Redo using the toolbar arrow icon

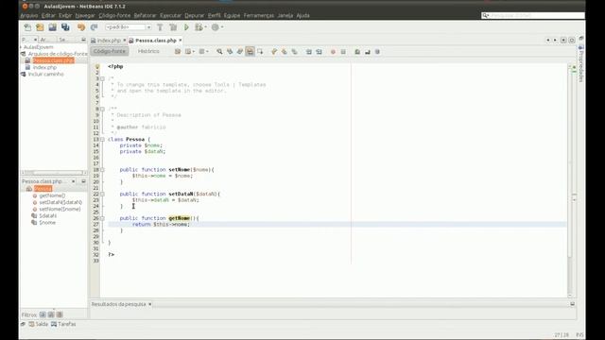coord(94,27)
